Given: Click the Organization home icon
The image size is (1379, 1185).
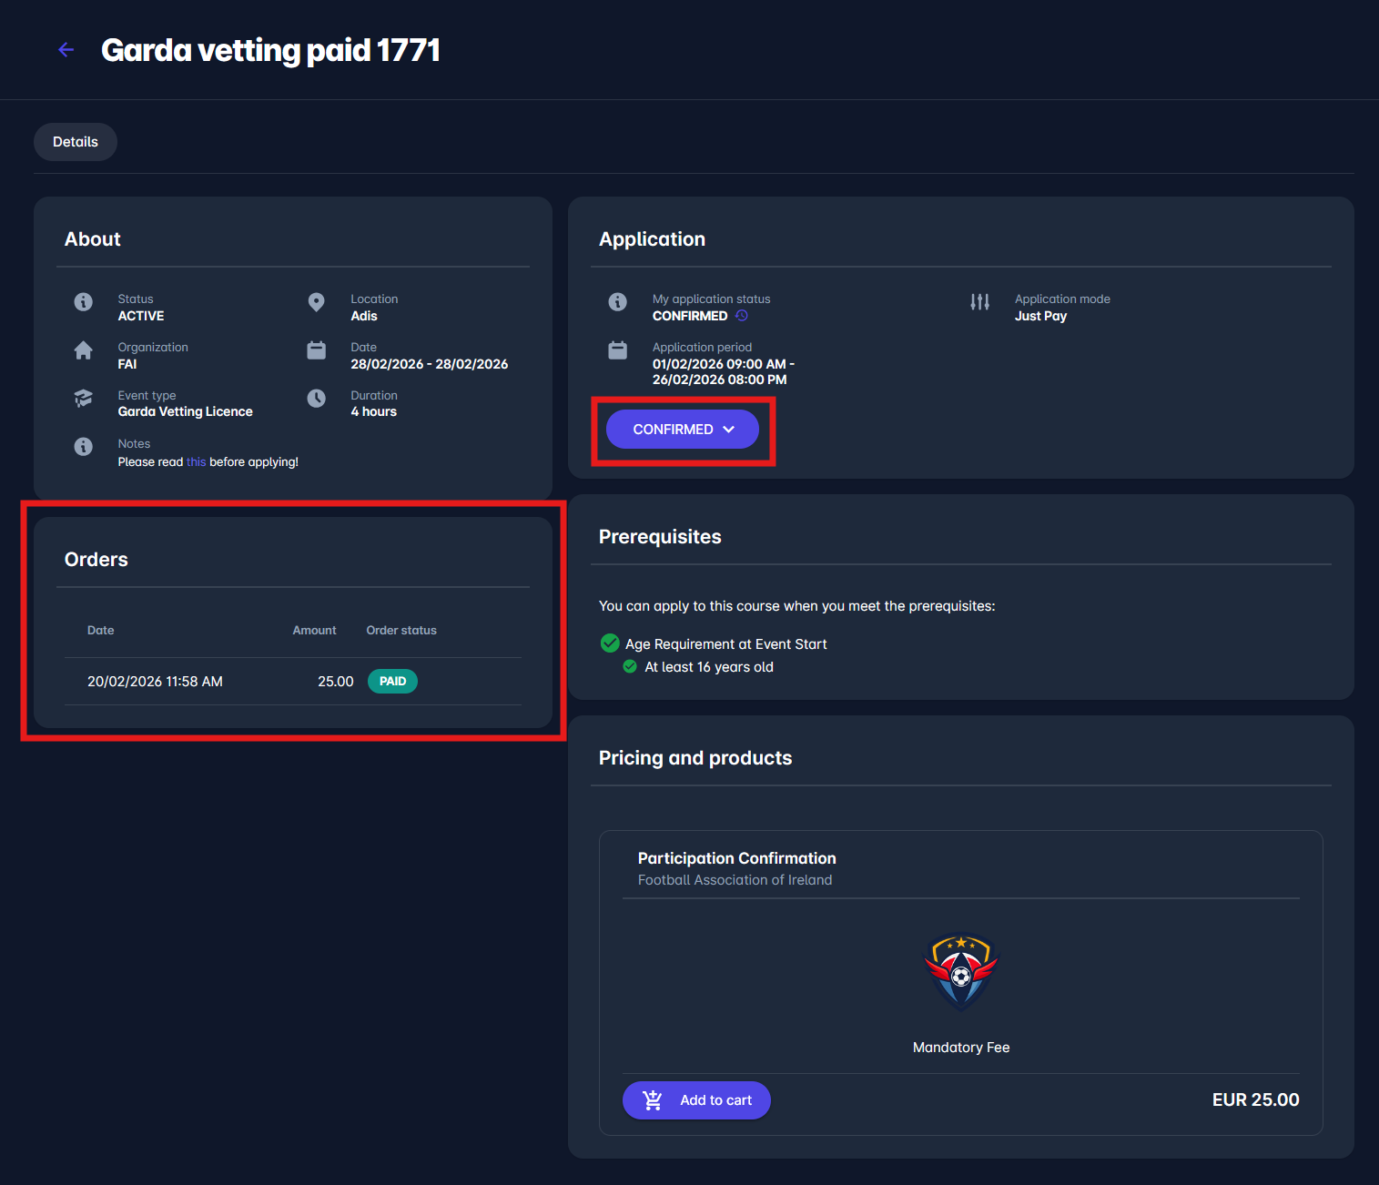Looking at the screenshot, I should (84, 350).
